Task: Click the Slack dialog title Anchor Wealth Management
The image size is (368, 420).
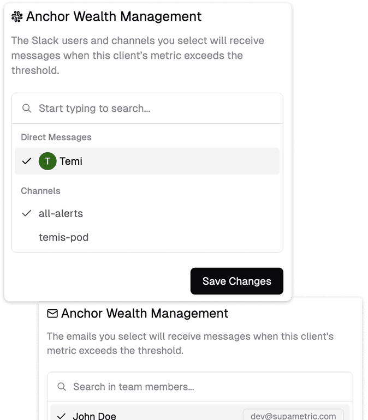Action: pyautogui.click(x=114, y=17)
